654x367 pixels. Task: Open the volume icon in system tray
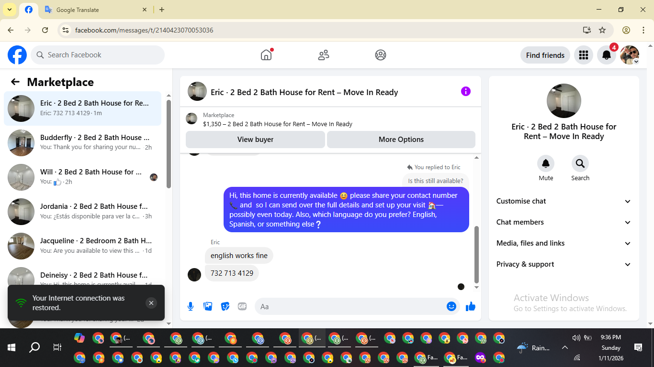coord(576,338)
